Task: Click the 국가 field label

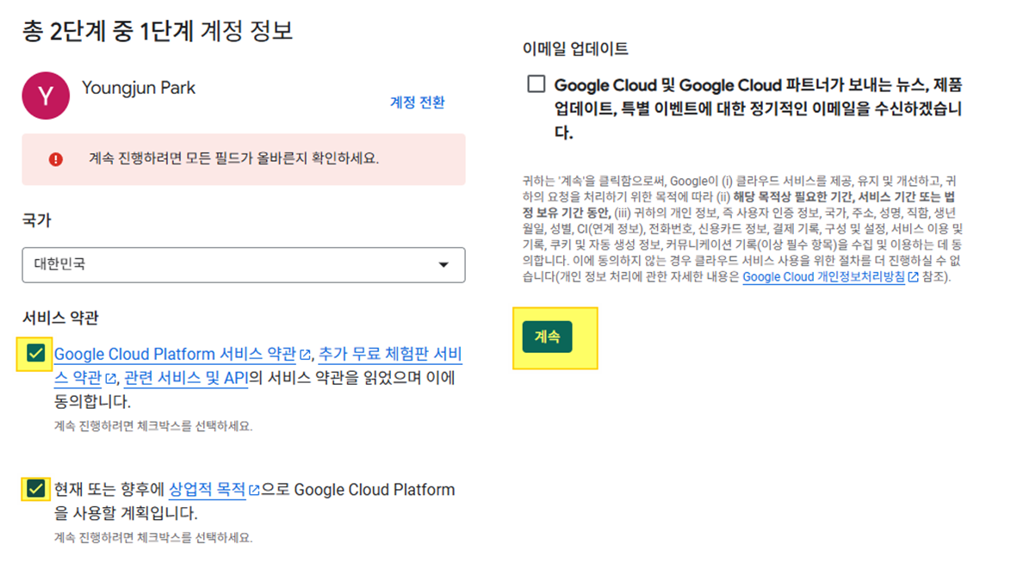Action: tap(37, 220)
